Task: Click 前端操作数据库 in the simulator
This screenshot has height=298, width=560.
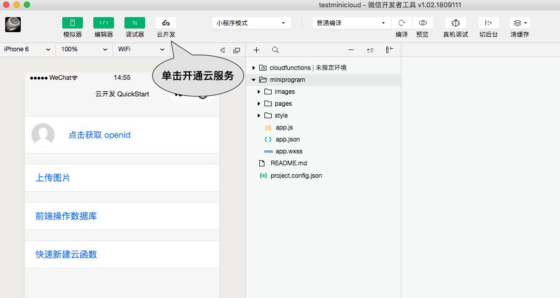Action: tap(66, 216)
